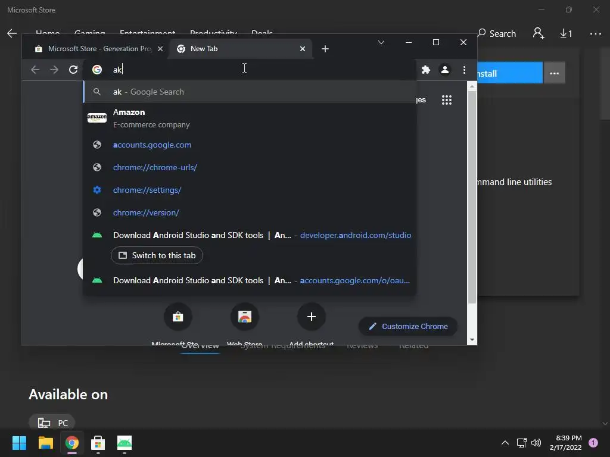Open notification badge in taskbar
The height and width of the screenshot is (457, 610).
click(593, 443)
